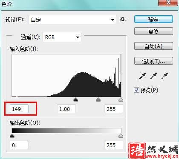Image resolution: width=179 pixels, height=159 pixels.
Task: Toggle the 预览(P) preview checkbox
Action: [136, 90]
